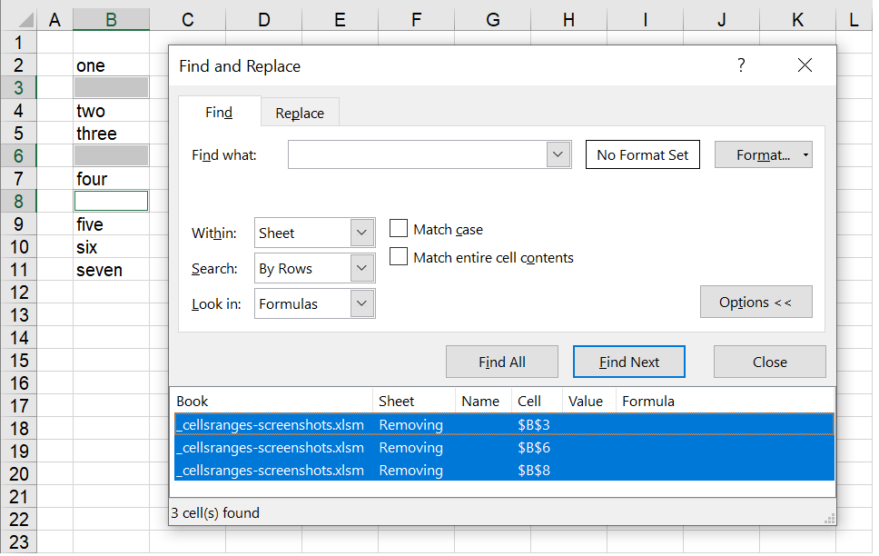Click the cell containing "seven"

click(111, 270)
